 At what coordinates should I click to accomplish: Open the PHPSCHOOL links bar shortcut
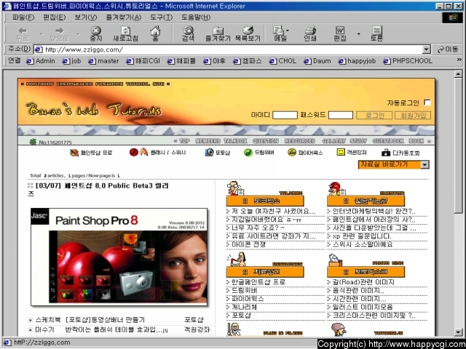tap(408, 61)
